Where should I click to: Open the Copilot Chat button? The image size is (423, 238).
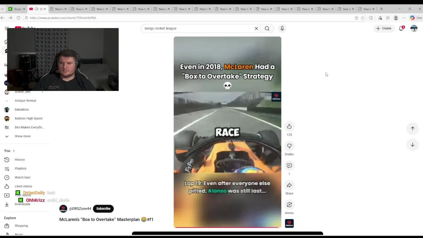(416, 18)
